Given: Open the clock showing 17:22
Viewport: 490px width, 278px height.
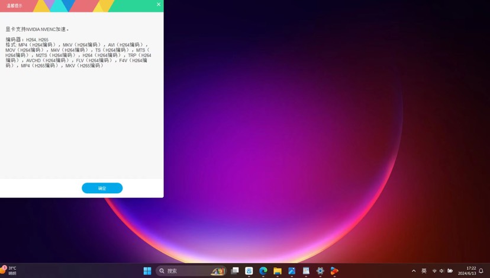Looking at the screenshot, I should (466, 271).
